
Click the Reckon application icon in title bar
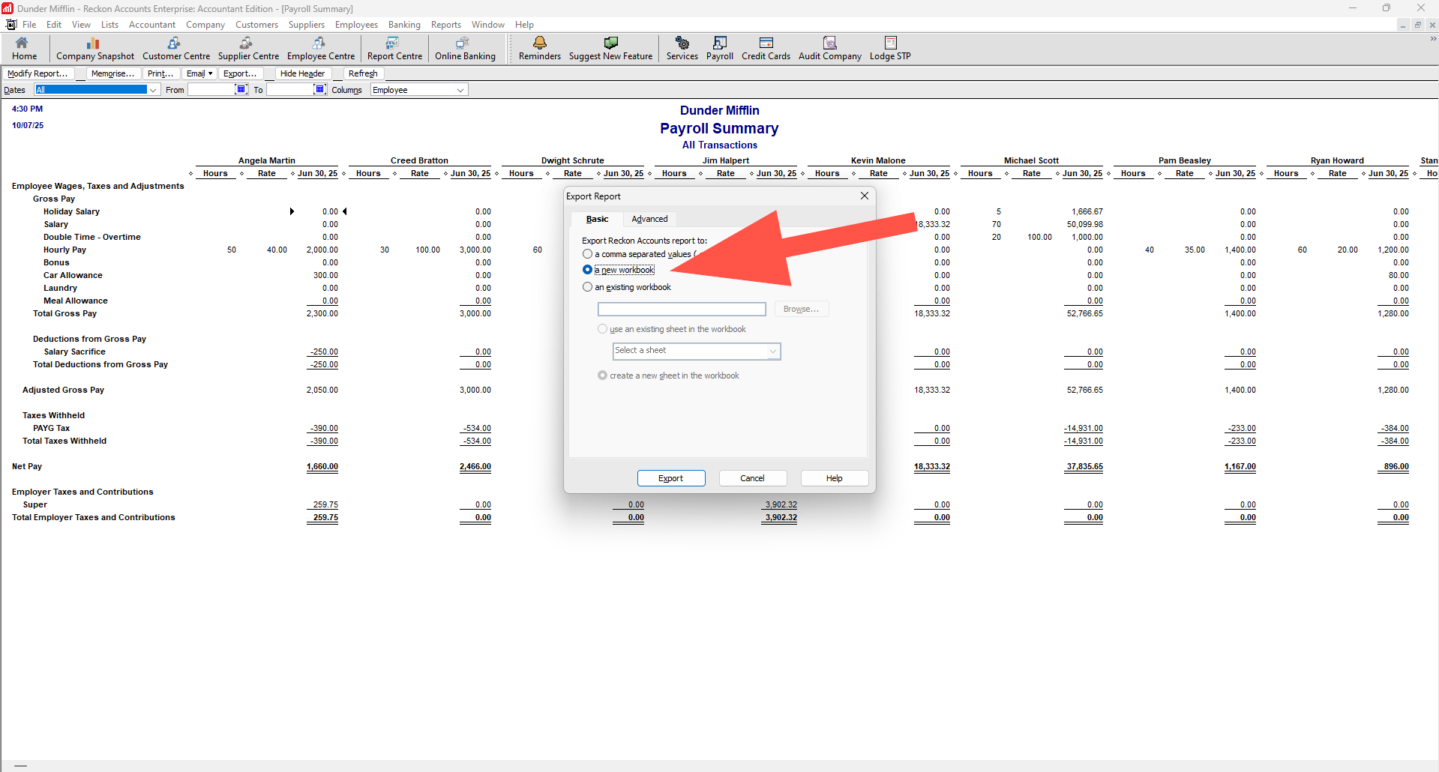[7, 8]
